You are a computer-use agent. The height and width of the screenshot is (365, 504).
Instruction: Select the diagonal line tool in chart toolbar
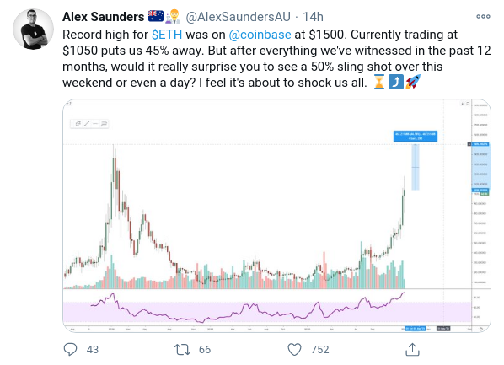coord(87,123)
